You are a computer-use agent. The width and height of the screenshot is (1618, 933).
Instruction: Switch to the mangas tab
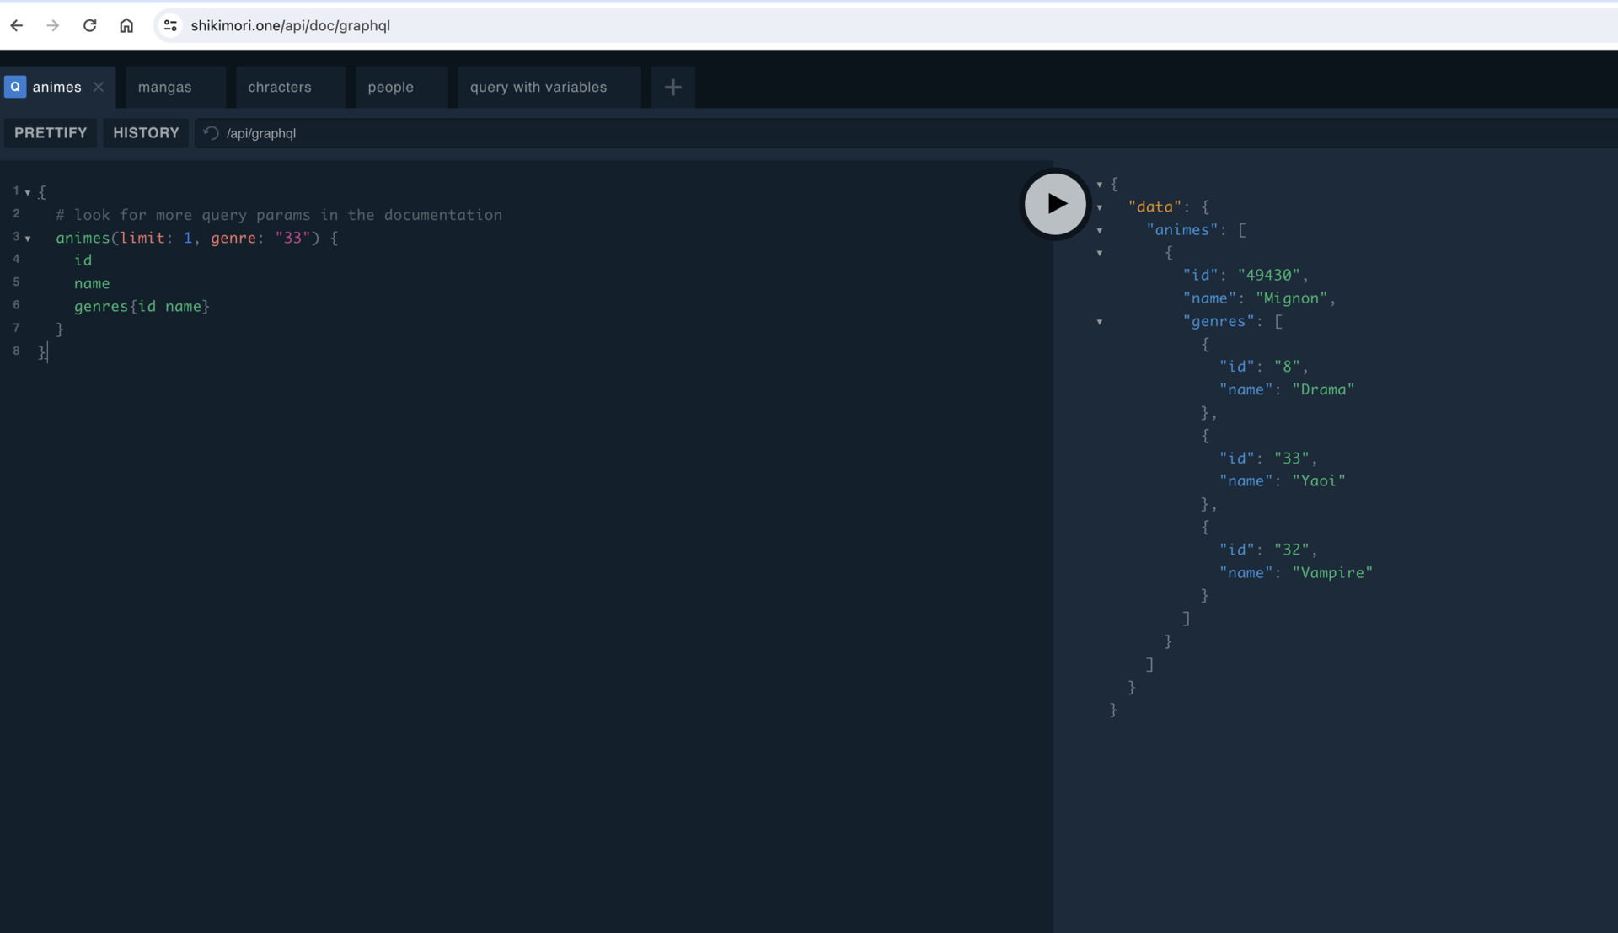click(164, 87)
